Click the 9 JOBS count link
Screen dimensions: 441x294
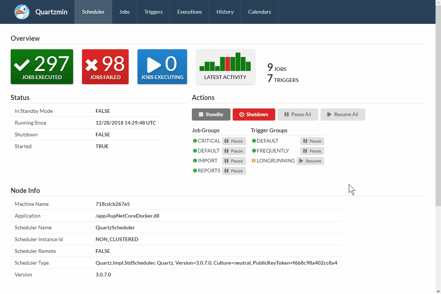coord(277,68)
